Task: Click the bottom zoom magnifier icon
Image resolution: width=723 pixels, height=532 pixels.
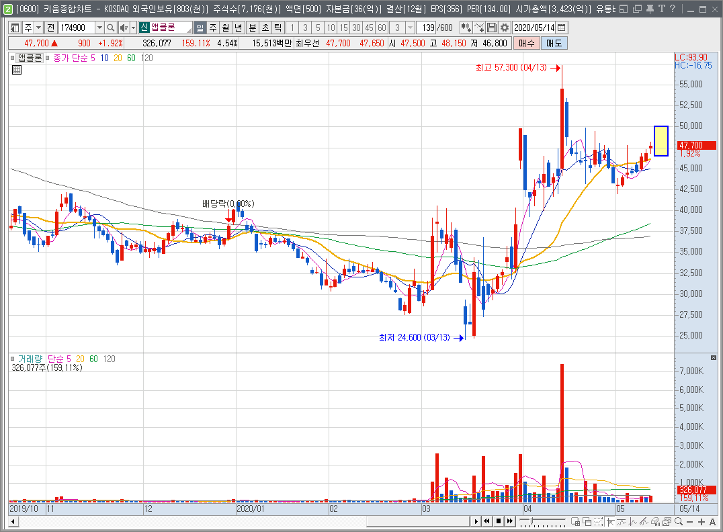Action: pyautogui.click(x=678, y=521)
